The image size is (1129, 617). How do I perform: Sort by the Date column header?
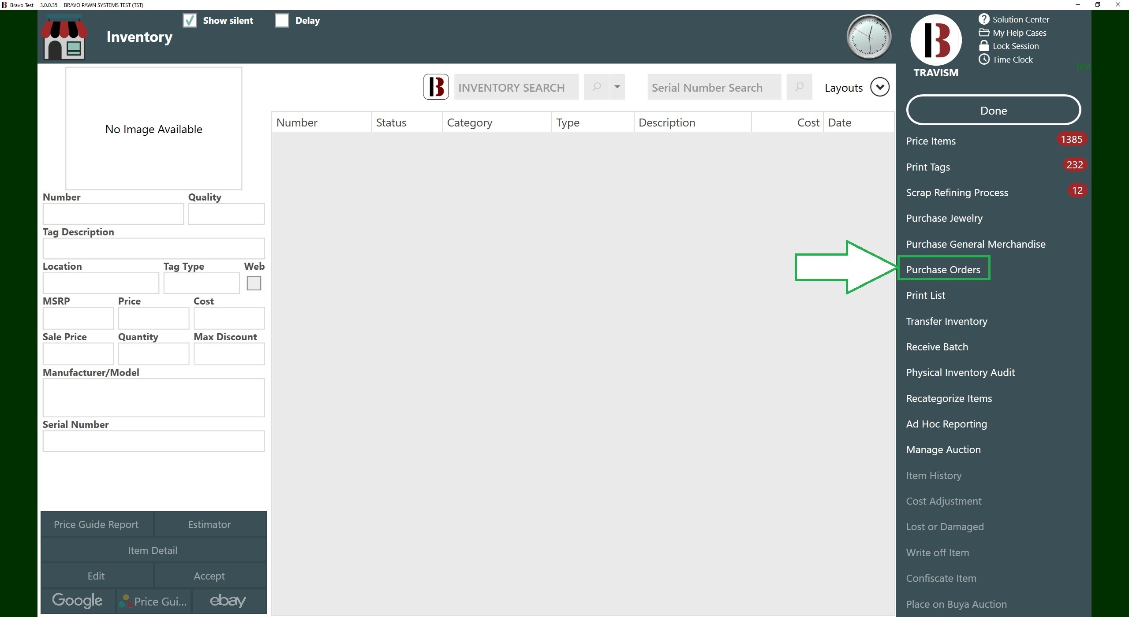coord(859,122)
